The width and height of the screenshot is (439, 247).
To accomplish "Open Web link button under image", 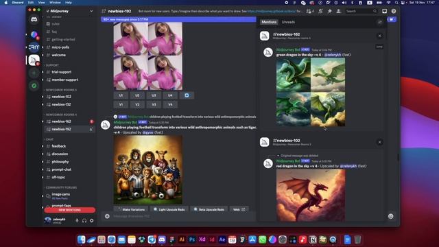I will [239, 209].
